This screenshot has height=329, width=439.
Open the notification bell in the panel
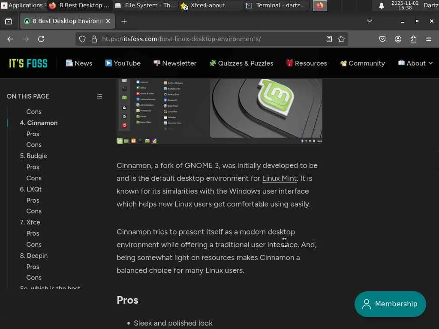(x=381, y=6)
